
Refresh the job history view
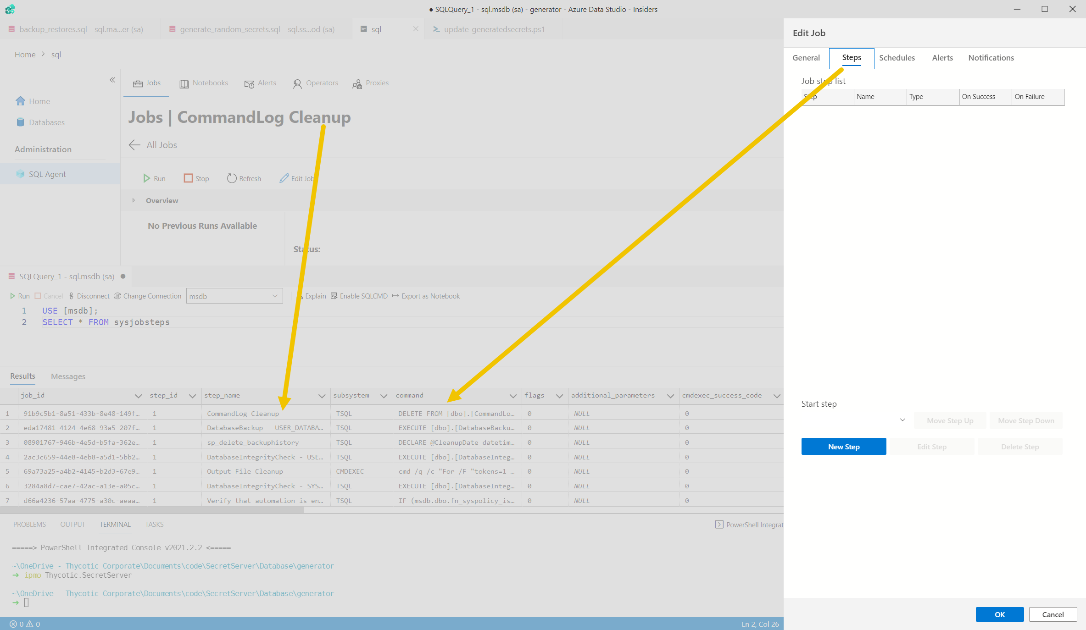pos(244,178)
